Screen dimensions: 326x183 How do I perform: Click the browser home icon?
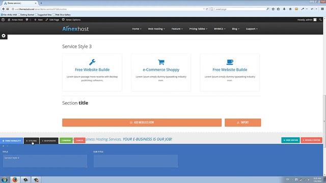[x=290, y=9]
